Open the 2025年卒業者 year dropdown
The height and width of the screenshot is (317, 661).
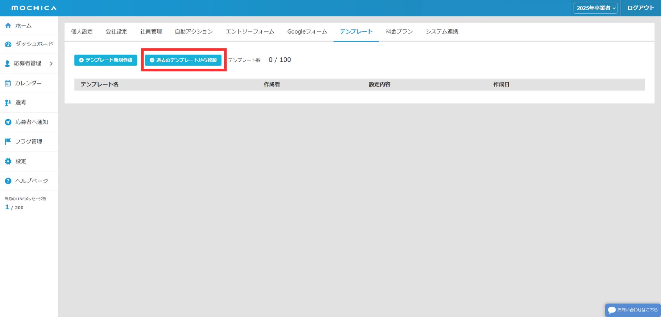[595, 8]
